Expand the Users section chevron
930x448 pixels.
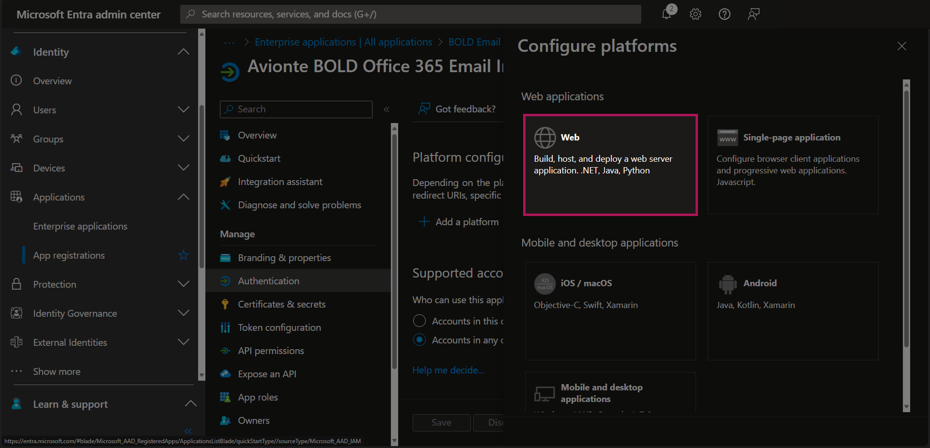[184, 110]
